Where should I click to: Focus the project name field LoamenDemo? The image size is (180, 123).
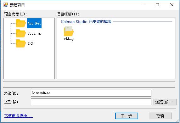[x=91, y=93]
